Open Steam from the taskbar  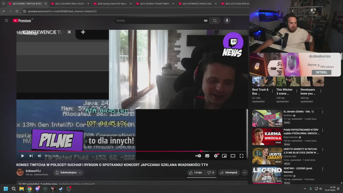click(x=61, y=189)
